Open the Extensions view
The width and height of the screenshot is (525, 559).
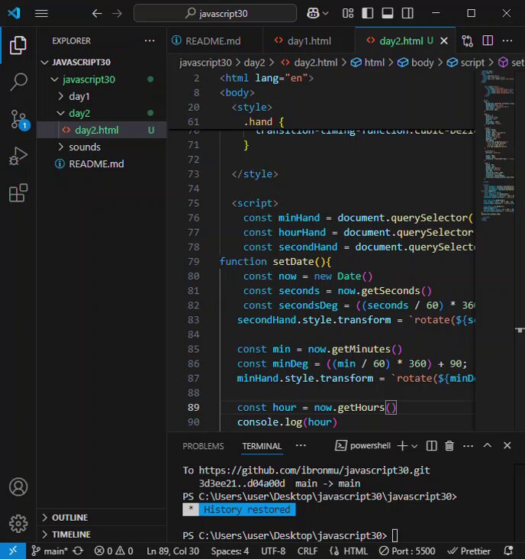coord(18,193)
